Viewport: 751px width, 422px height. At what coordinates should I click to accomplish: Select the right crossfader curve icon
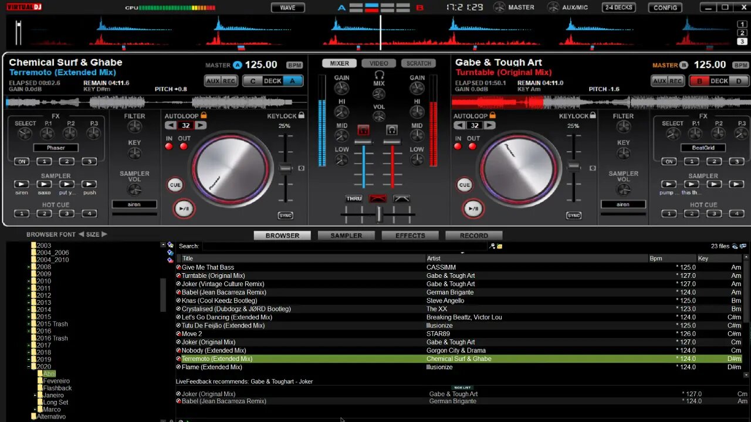click(x=402, y=199)
